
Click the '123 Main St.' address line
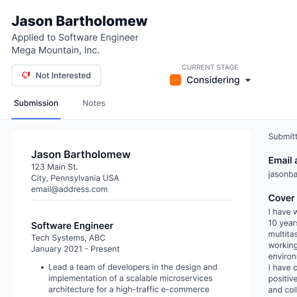[55, 167]
